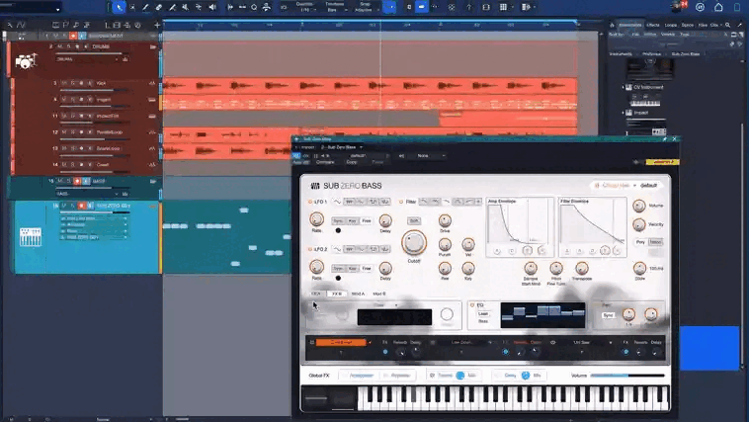Select the Listen speaker tool
Image resolution: width=749 pixels, height=422 pixels.
pos(212,7)
